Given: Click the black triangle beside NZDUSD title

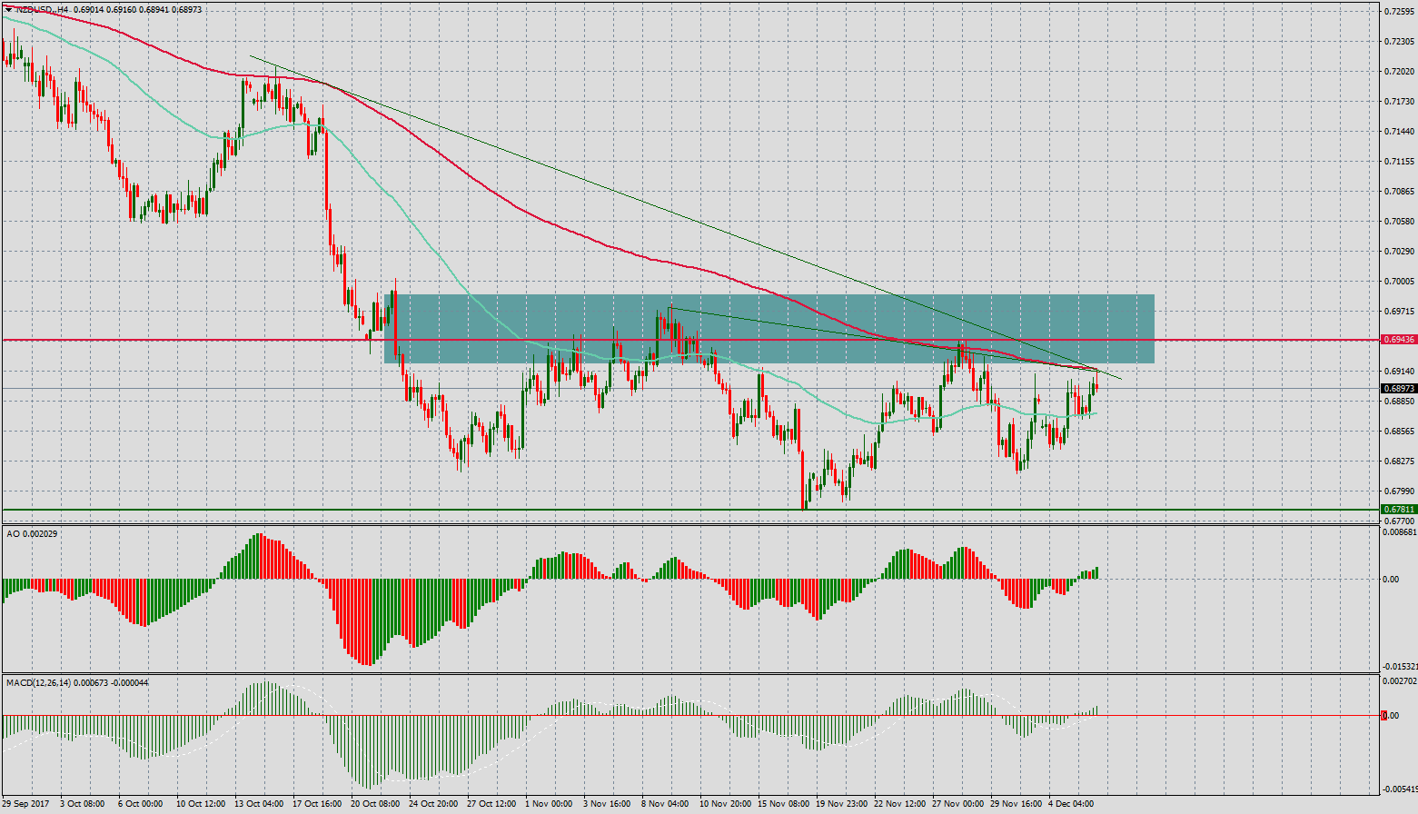Looking at the screenshot, I should point(8,10).
